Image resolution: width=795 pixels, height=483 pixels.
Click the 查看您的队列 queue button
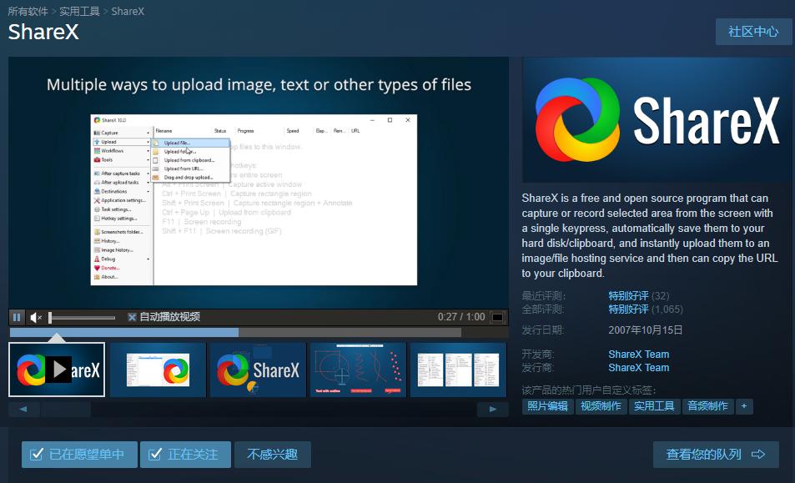(x=717, y=454)
